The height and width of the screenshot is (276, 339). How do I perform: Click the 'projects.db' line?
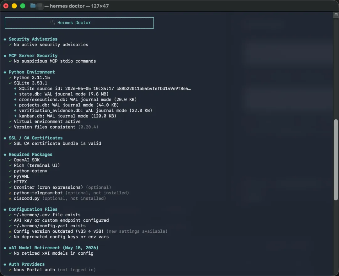69,105
